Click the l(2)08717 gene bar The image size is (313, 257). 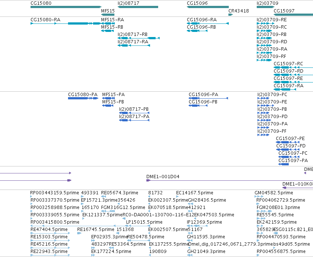click(138, 7)
